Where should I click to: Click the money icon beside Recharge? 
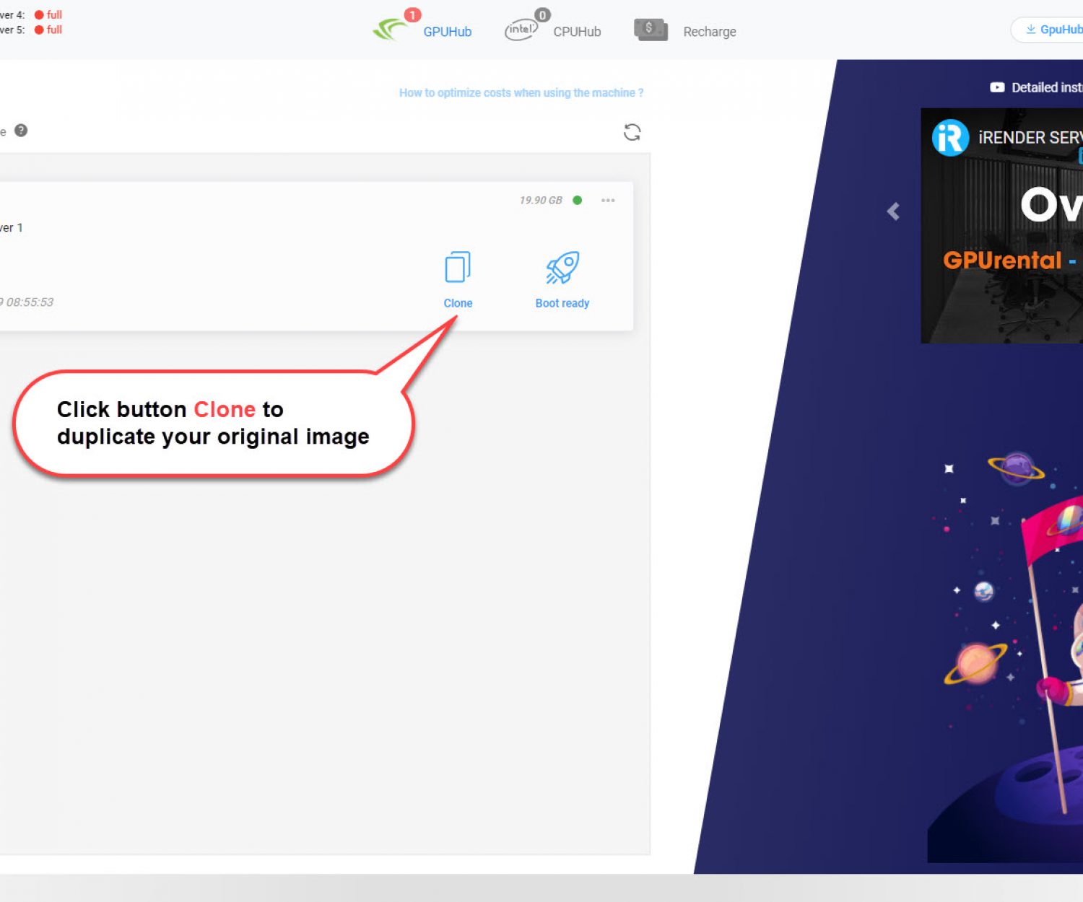651,30
